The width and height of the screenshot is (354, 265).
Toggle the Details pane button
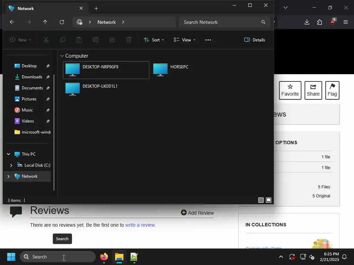pos(255,40)
